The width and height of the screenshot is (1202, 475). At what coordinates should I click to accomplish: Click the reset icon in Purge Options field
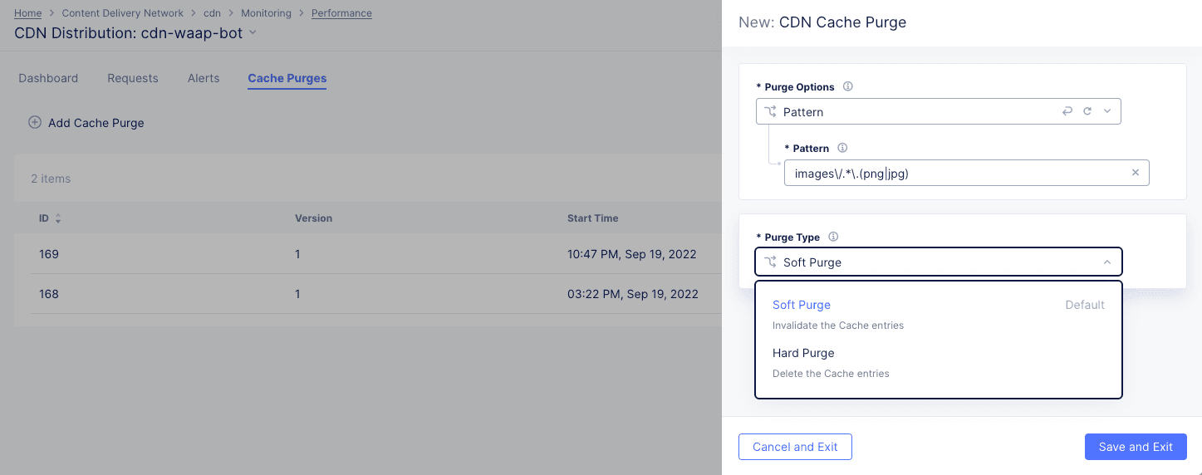1087,111
